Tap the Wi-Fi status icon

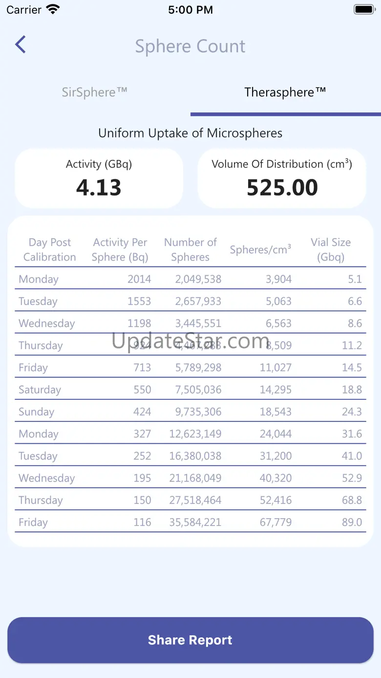(52, 9)
